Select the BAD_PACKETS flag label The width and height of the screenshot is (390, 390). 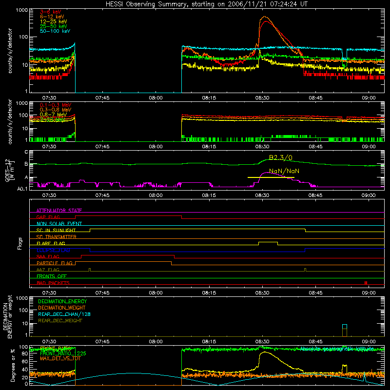[x=53, y=283]
